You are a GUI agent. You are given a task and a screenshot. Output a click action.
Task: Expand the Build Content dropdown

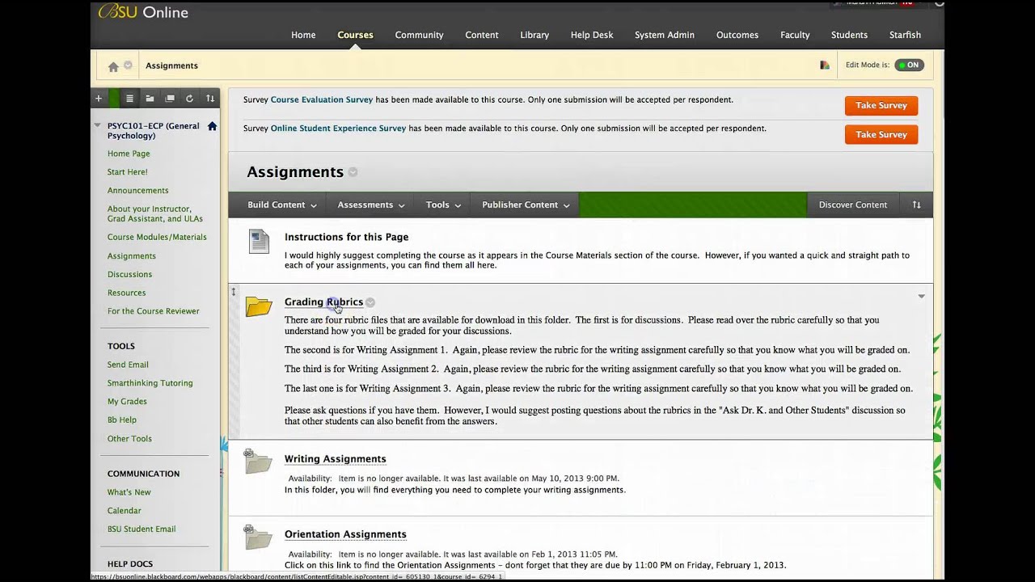coord(282,205)
